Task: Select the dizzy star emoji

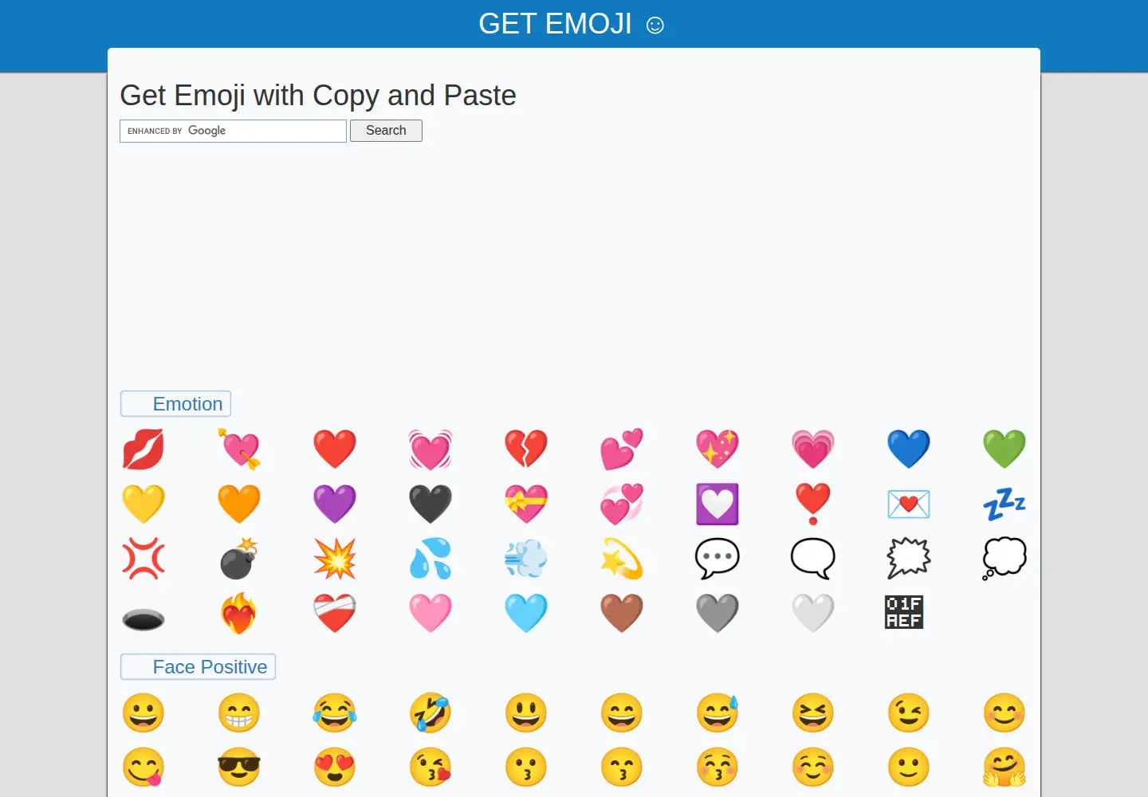Action: 622,559
